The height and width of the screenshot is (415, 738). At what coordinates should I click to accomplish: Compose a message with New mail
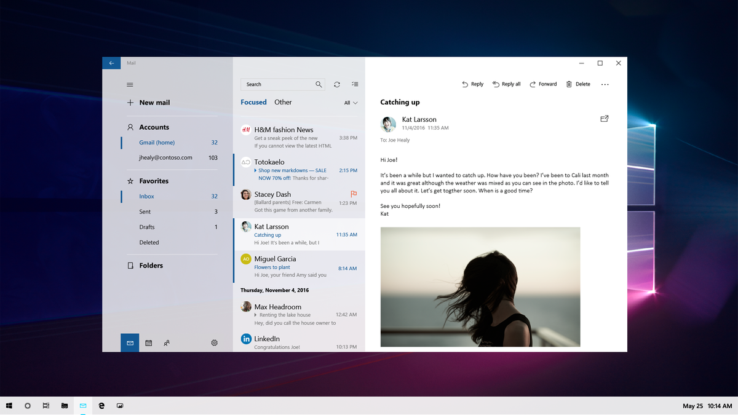[148, 103]
